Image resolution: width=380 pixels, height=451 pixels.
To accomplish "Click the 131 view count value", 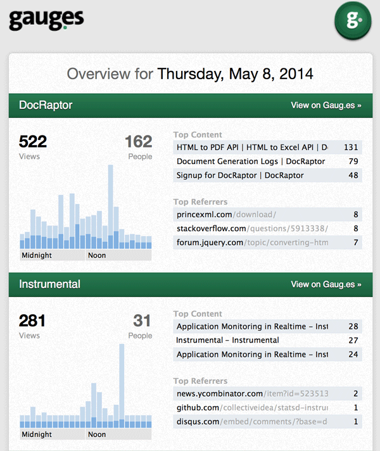I will coord(351,147).
